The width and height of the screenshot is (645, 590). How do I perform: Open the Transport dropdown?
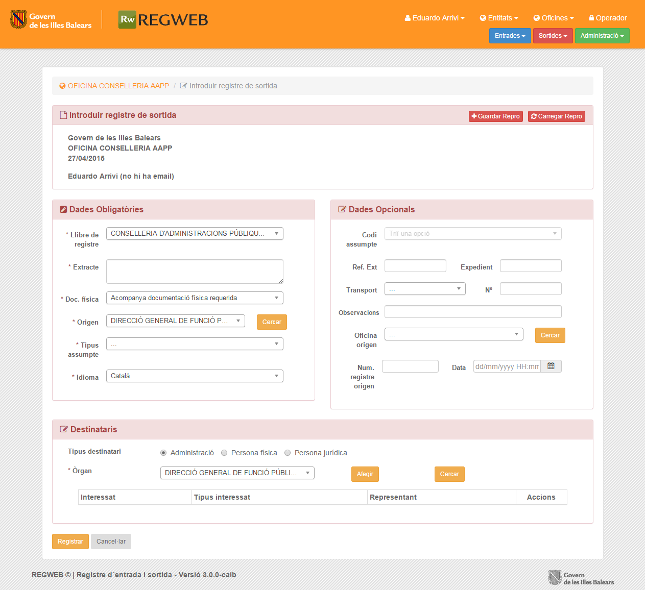(424, 289)
